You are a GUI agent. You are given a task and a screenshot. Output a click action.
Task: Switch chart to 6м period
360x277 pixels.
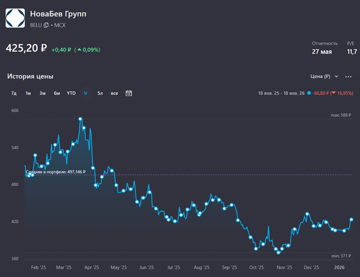[57, 93]
